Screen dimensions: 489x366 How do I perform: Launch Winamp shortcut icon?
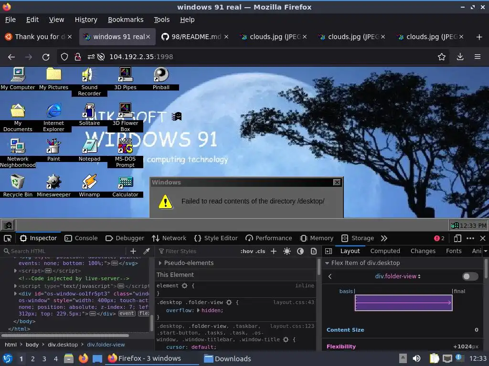(89, 186)
